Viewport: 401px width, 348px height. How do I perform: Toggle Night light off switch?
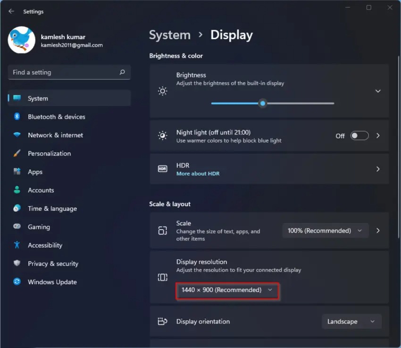point(359,135)
